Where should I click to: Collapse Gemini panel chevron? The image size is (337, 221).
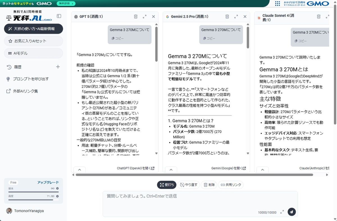point(171,170)
